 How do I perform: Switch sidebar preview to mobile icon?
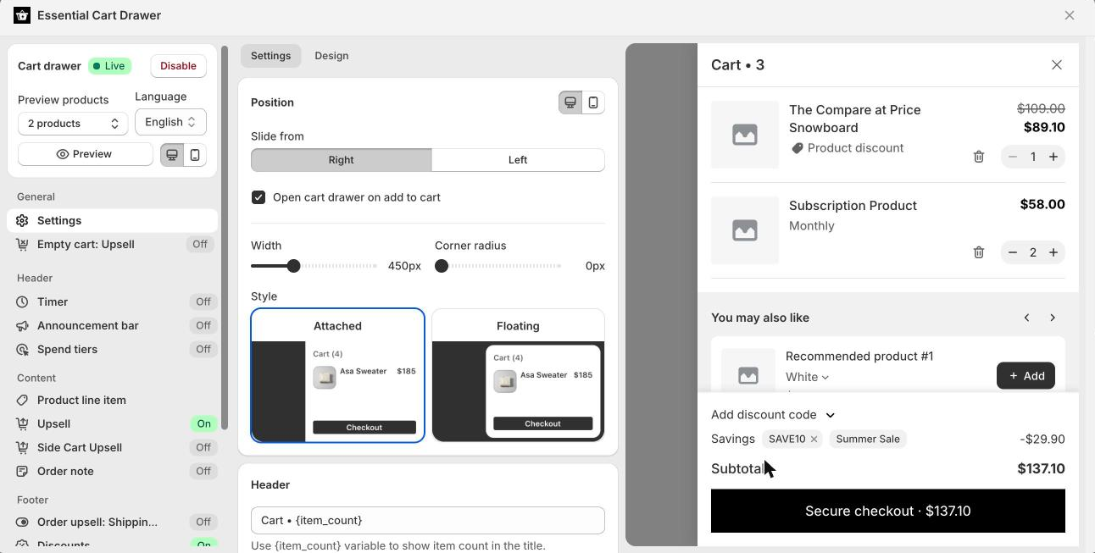coord(195,154)
